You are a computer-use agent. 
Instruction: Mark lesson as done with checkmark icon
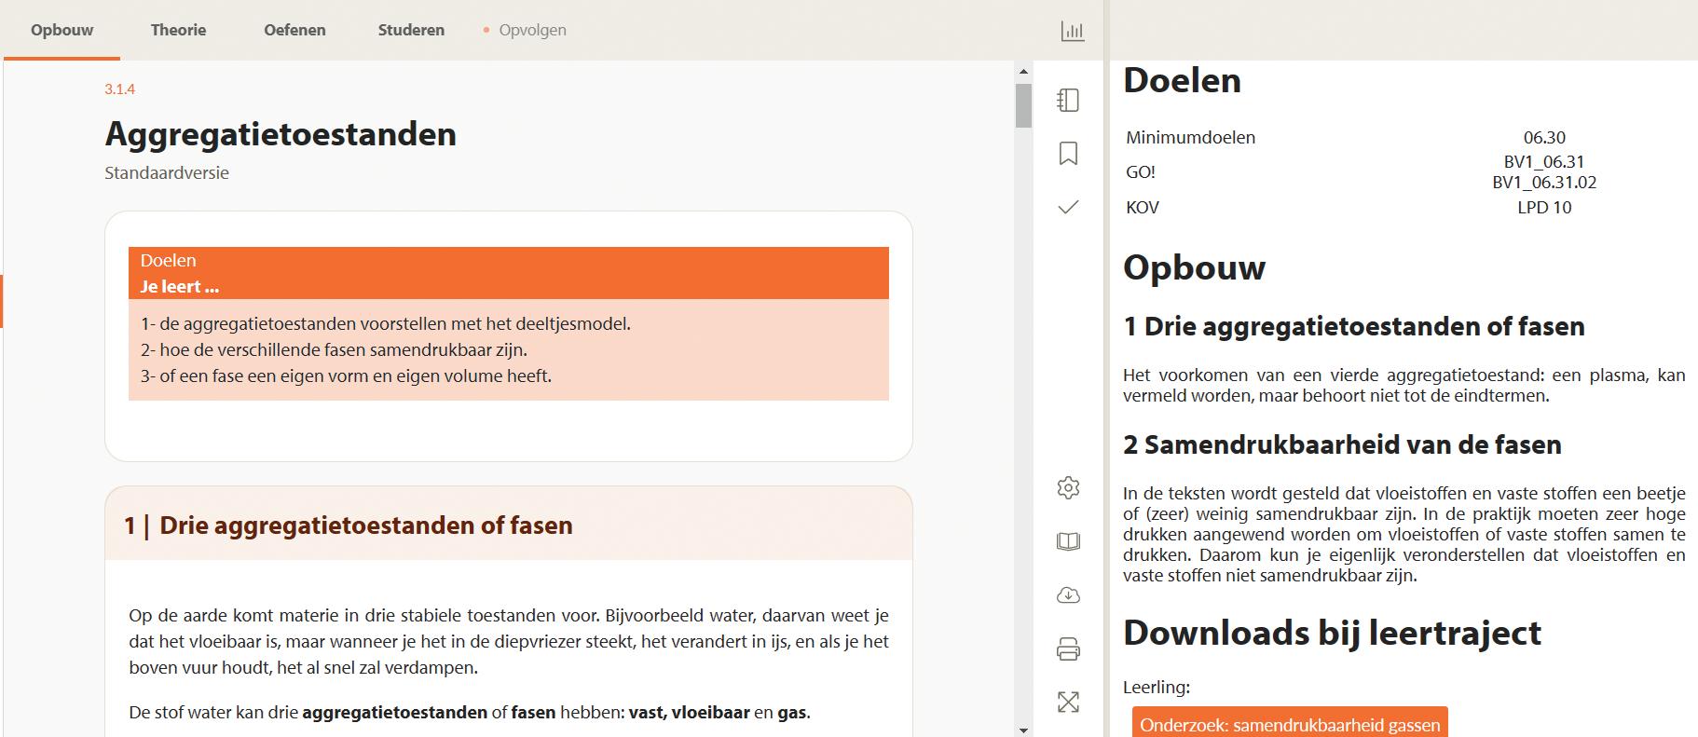(x=1068, y=207)
